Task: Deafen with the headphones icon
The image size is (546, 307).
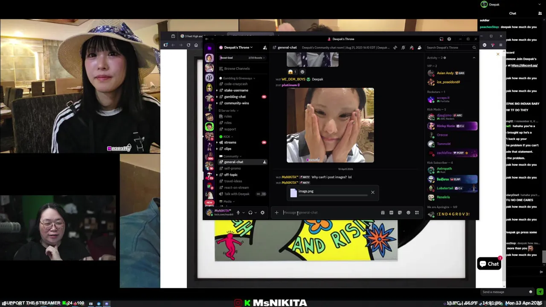Action: click(250, 212)
